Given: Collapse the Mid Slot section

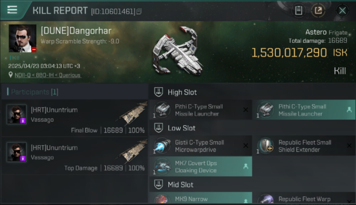Looking at the screenshot, I should point(159,184).
